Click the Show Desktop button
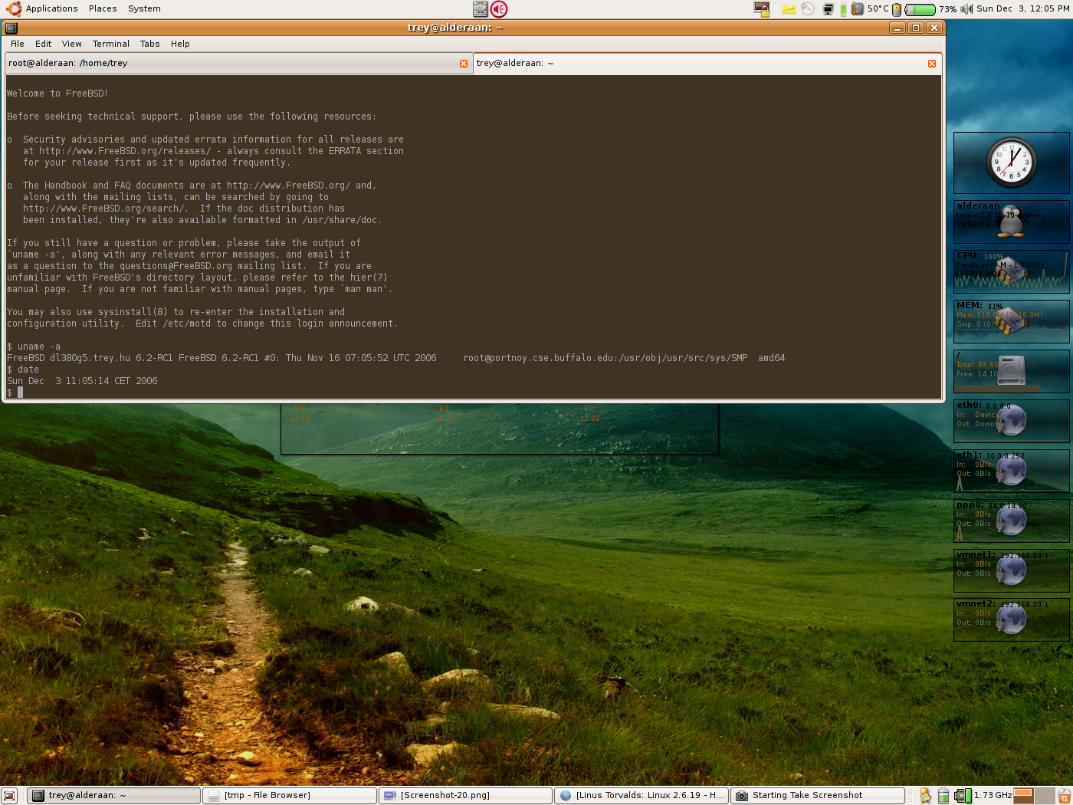Image resolution: width=1073 pixels, height=805 pixels. point(9,796)
